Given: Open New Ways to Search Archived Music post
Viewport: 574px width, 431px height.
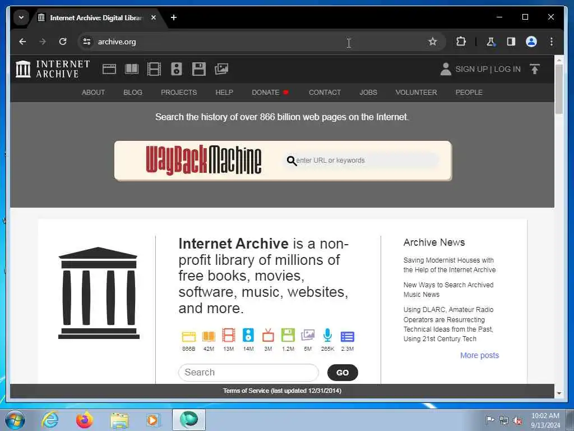Looking at the screenshot, I should click(x=448, y=290).
